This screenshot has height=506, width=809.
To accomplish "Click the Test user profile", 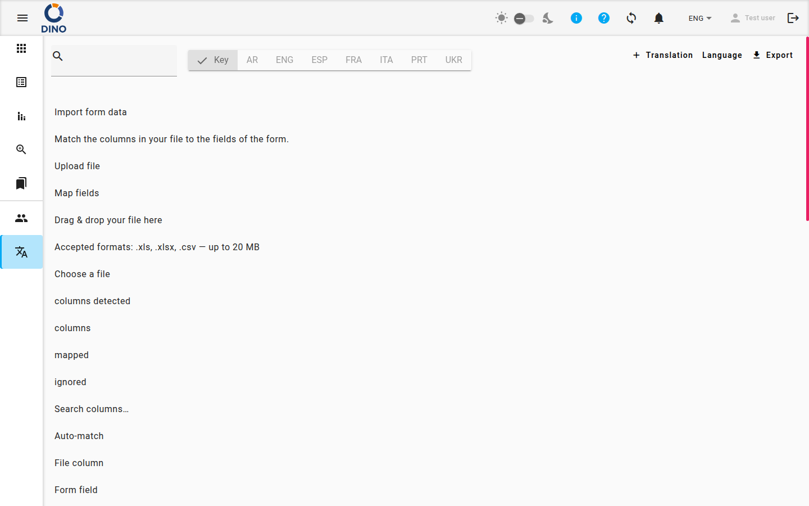I will [x=753, y=18].
